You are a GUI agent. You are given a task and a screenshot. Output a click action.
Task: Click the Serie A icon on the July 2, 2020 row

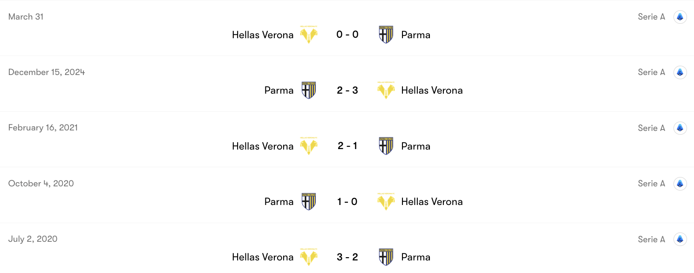[x=680, y=239]
